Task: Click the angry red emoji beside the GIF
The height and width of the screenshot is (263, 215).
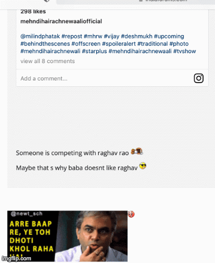Action: coord(131,214)
